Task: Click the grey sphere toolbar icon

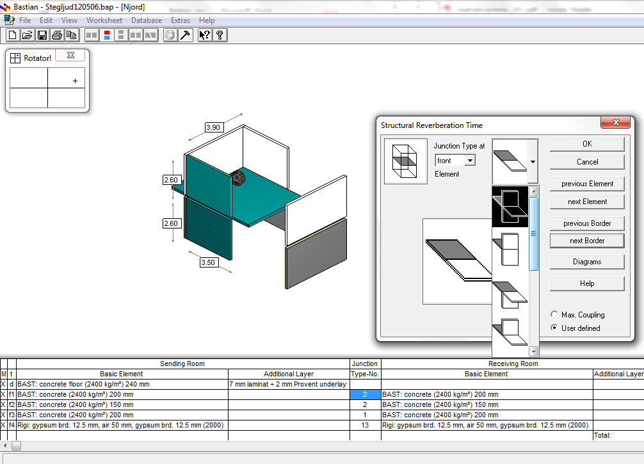Action: [x=170, y=35]
